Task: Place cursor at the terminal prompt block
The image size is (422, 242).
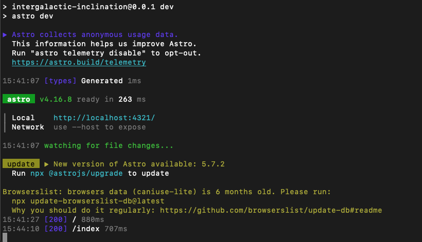Action: (x=5, y=237)
